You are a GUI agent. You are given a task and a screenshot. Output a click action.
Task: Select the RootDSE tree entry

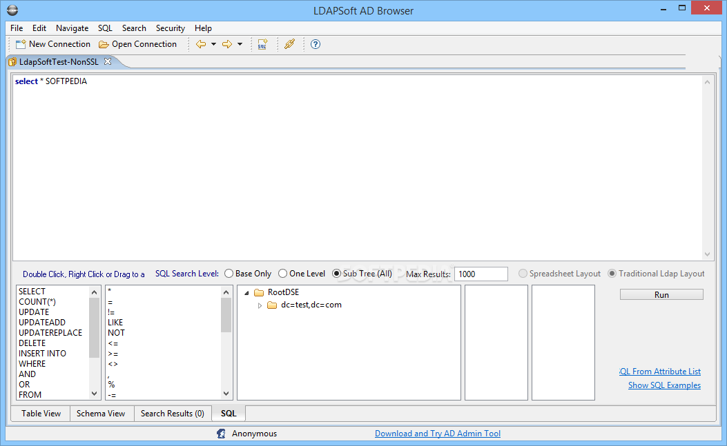[283, 292]
